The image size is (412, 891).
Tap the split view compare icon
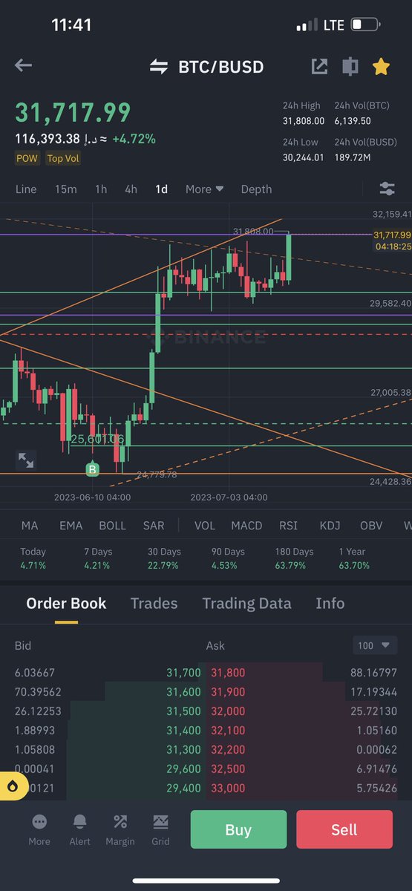point(350,66)
